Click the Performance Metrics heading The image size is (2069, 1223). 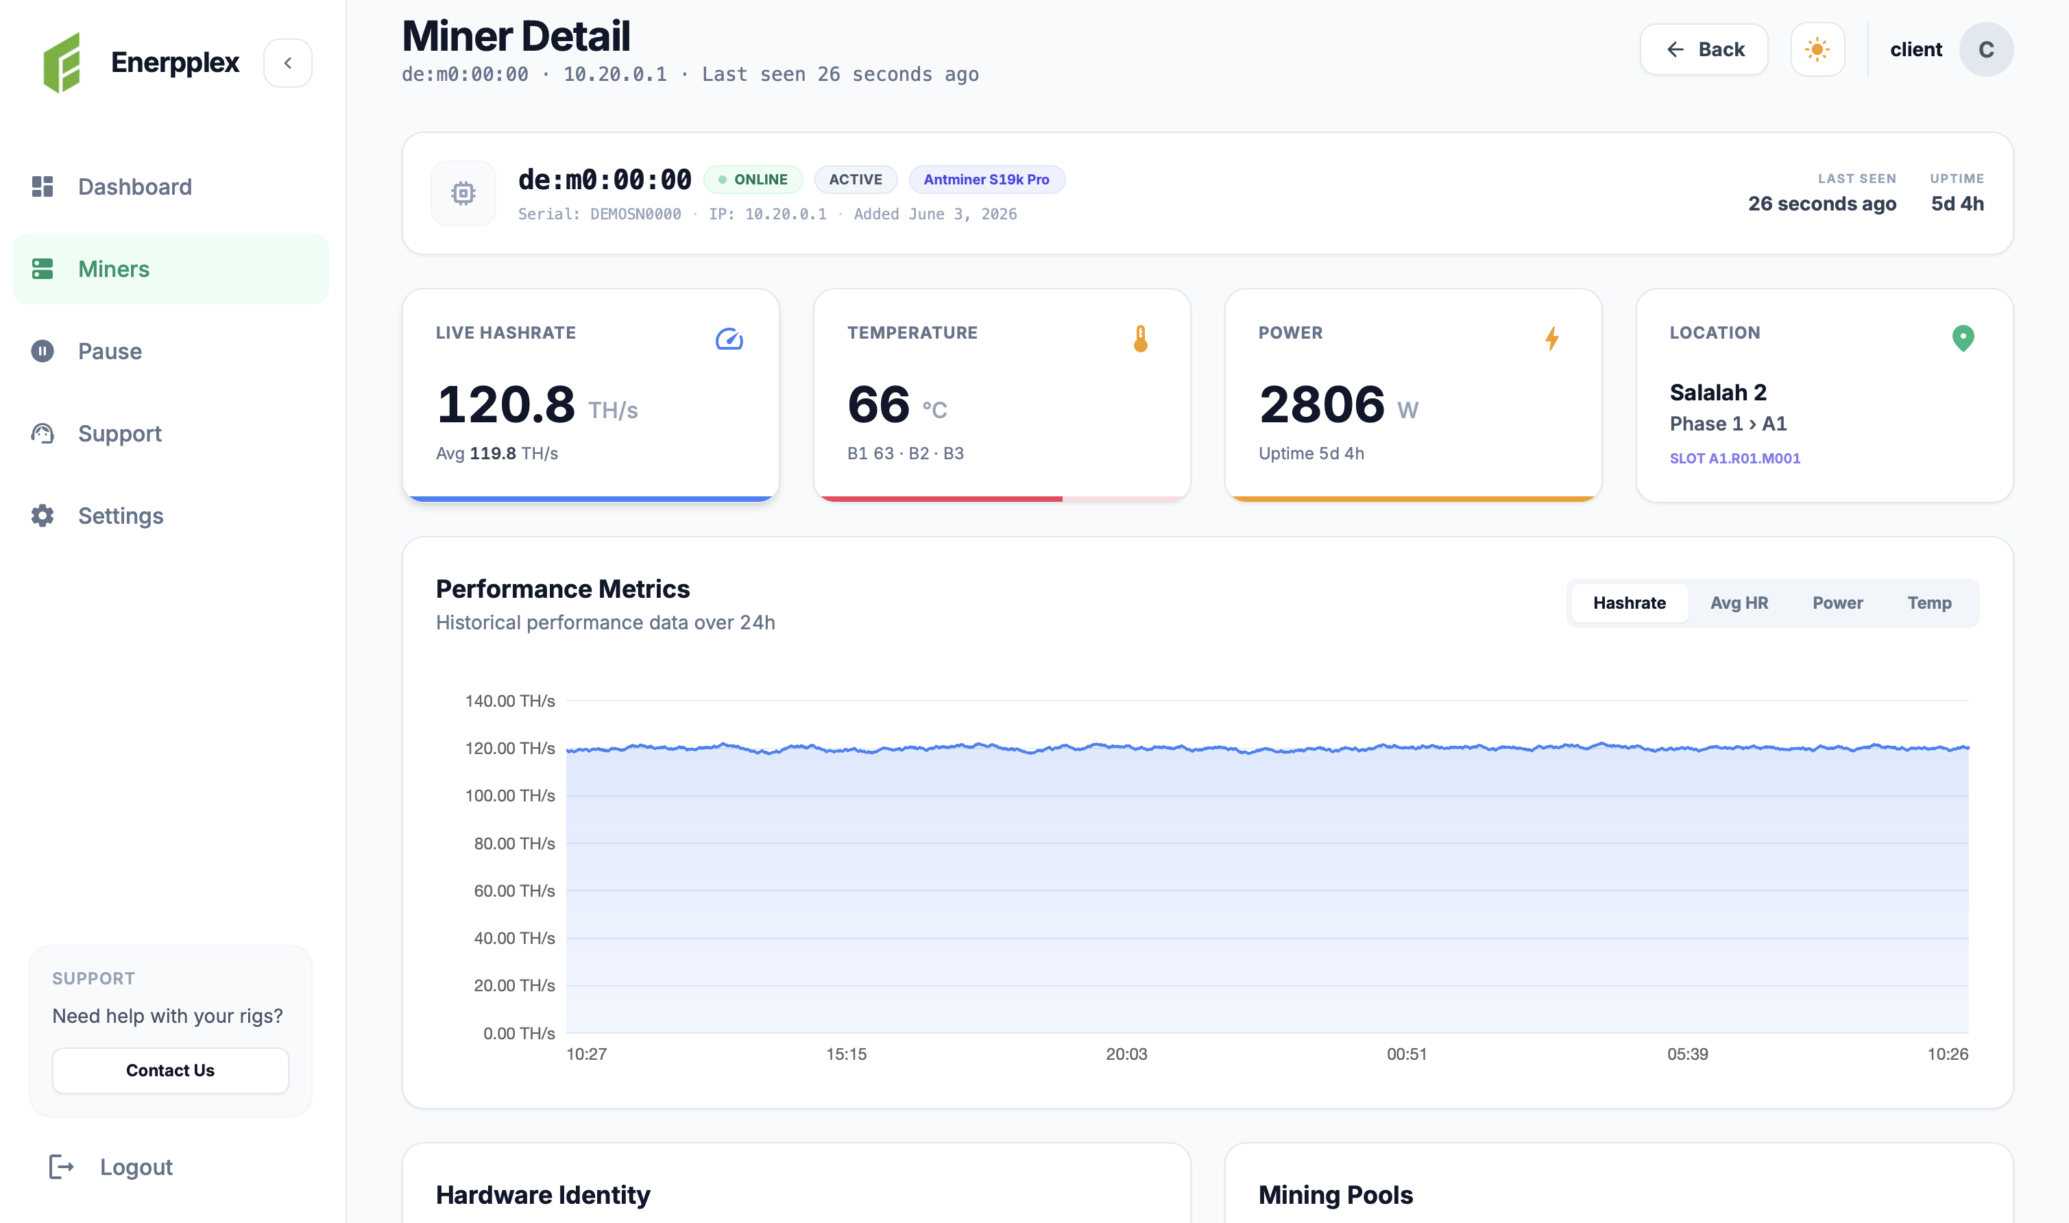click(x=563, y=588)
